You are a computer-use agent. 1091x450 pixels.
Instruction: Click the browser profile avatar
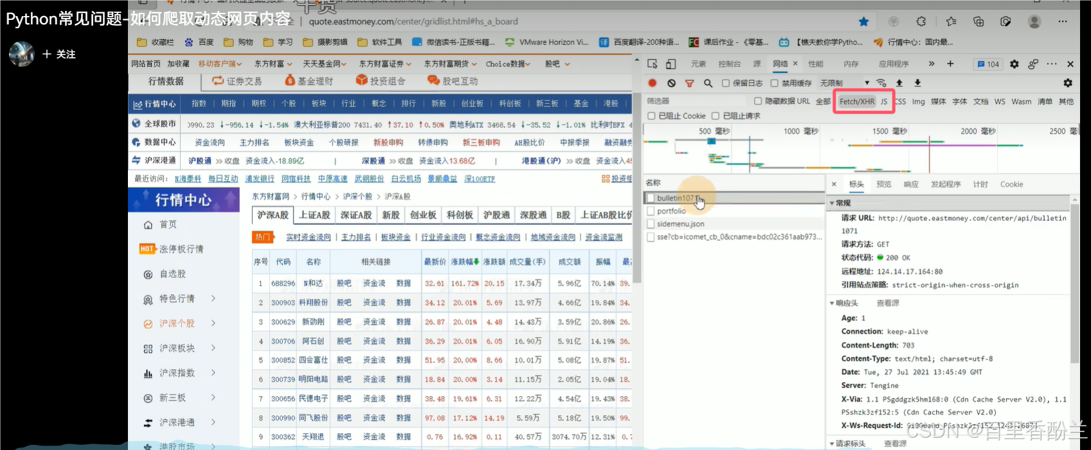click(1034, 21)
